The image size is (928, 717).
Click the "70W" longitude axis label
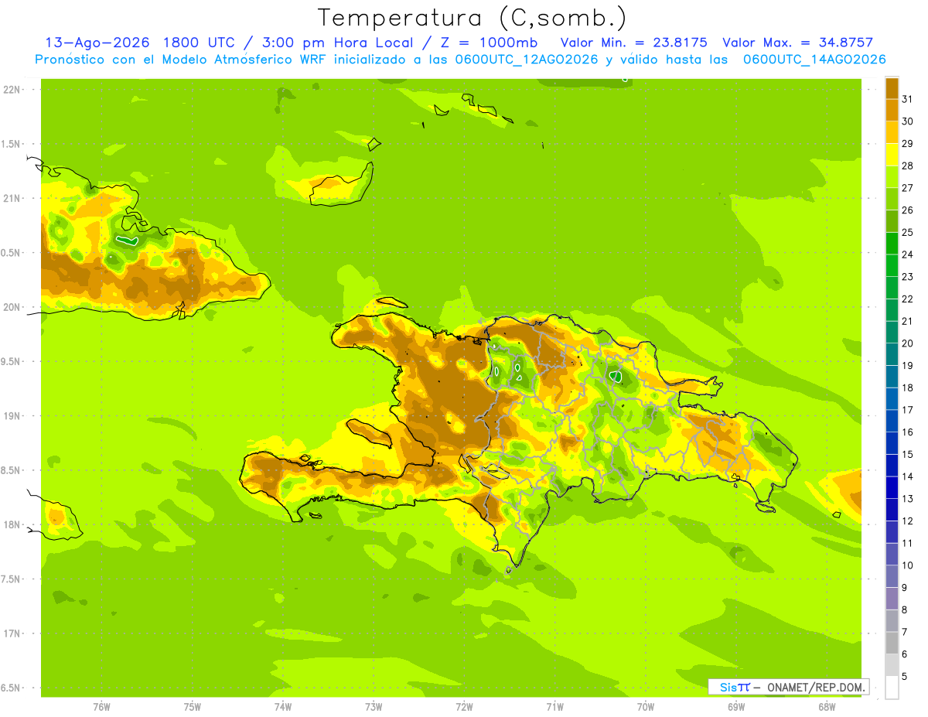tap(646, 707)
